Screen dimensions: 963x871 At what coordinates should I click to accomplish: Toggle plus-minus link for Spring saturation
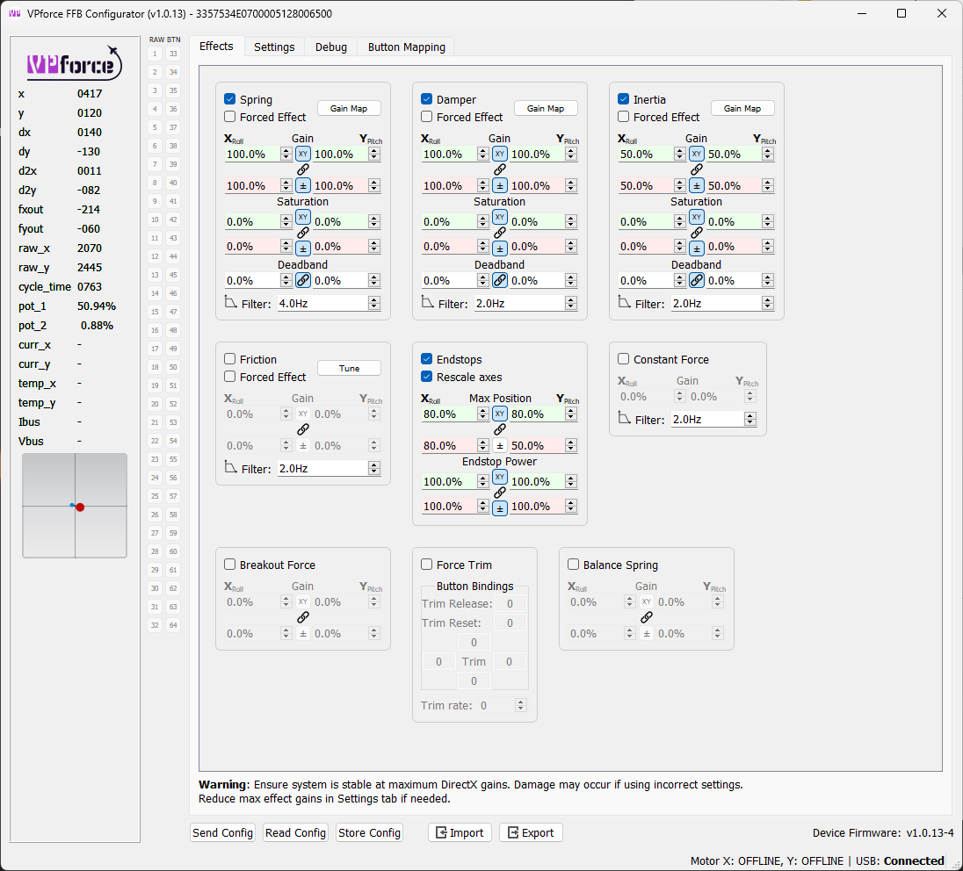[303, 248]
